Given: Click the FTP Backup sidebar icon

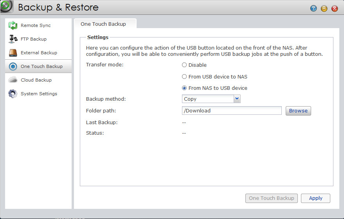Looking at the screenshot, I should coord(13,39).
